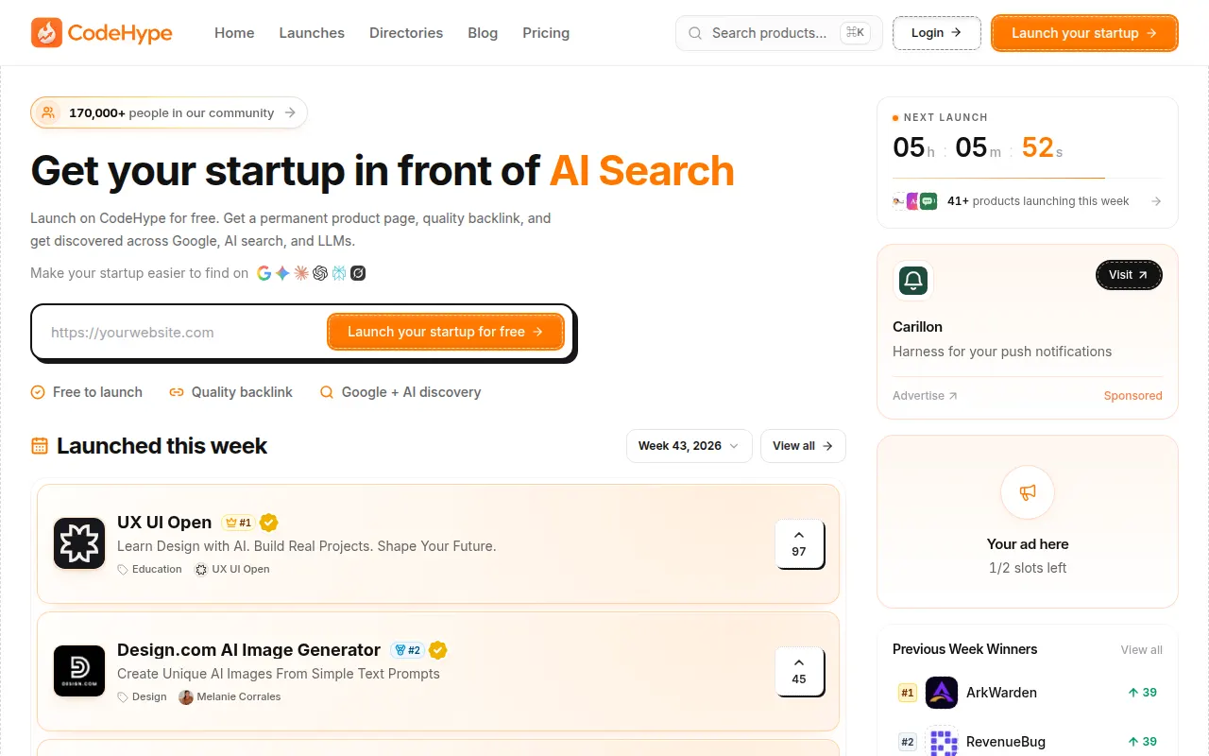Screen dimensions: 1209x756
Task: Click the RevenueBug logo icon
Action: pos(942,742)
